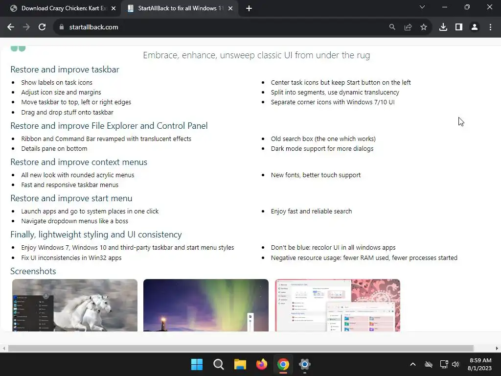
Task: Click 'Split into segments, use dynamic translucency'
Action: coord(335,93)
